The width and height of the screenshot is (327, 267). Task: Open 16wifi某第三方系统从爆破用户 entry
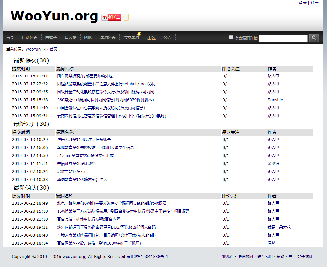click(x=123, y=211)
